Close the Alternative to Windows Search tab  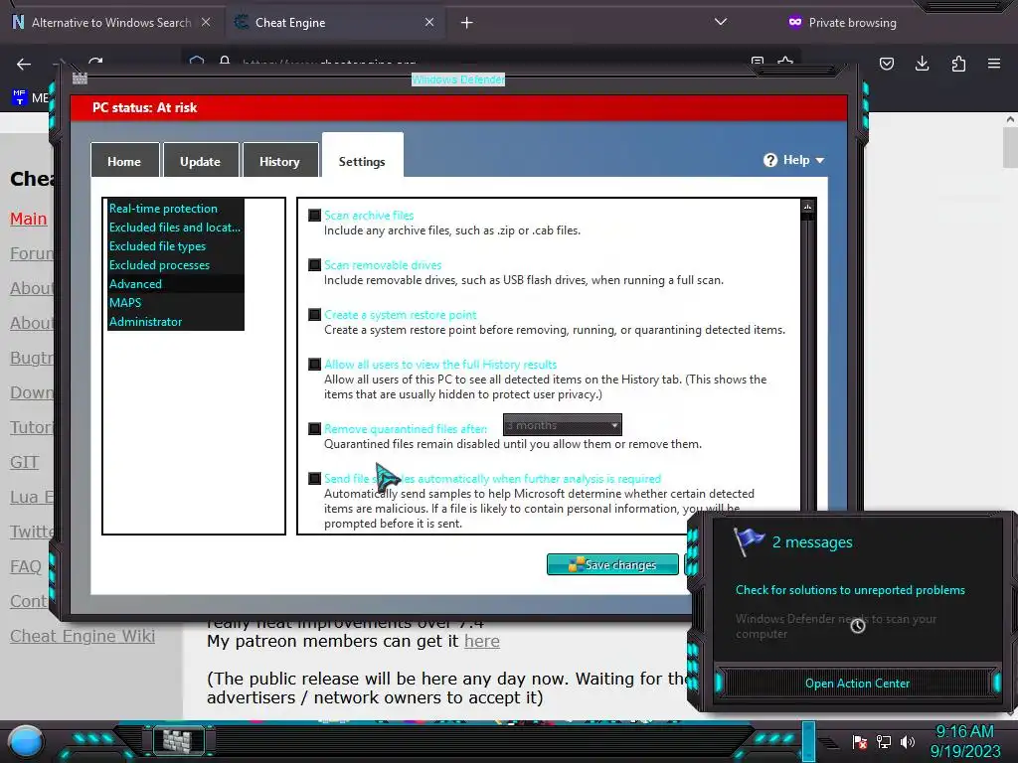tap(206, 22)
